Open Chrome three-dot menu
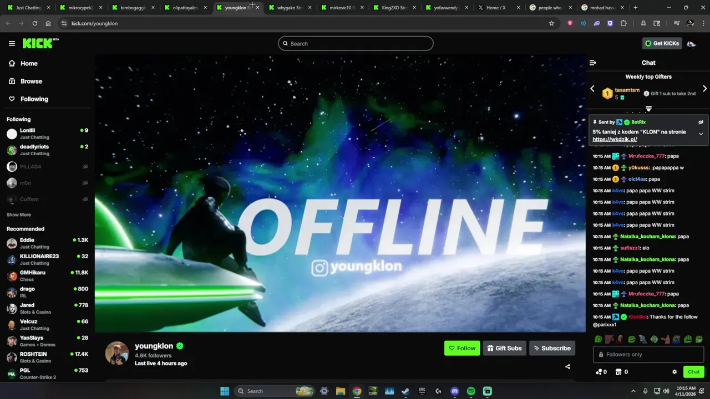The height and width of the screenshot is (399, 710). pyautogui.click(x=702, y=23)
